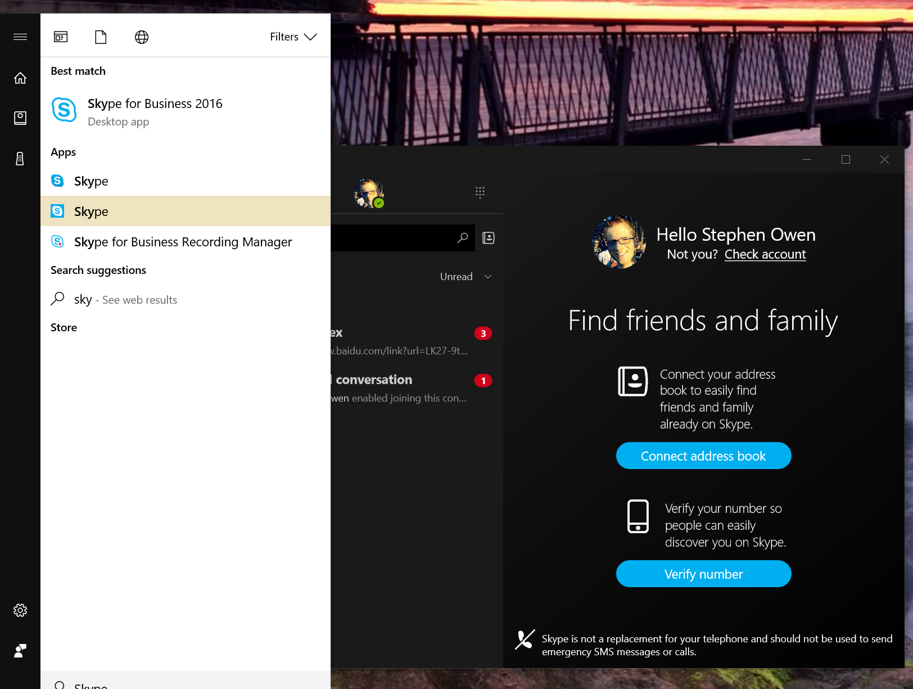The width and height of the screenshot is (913, 689).
Task: Select 'sky - See web results' suggestion
Action: click(186, 299)
